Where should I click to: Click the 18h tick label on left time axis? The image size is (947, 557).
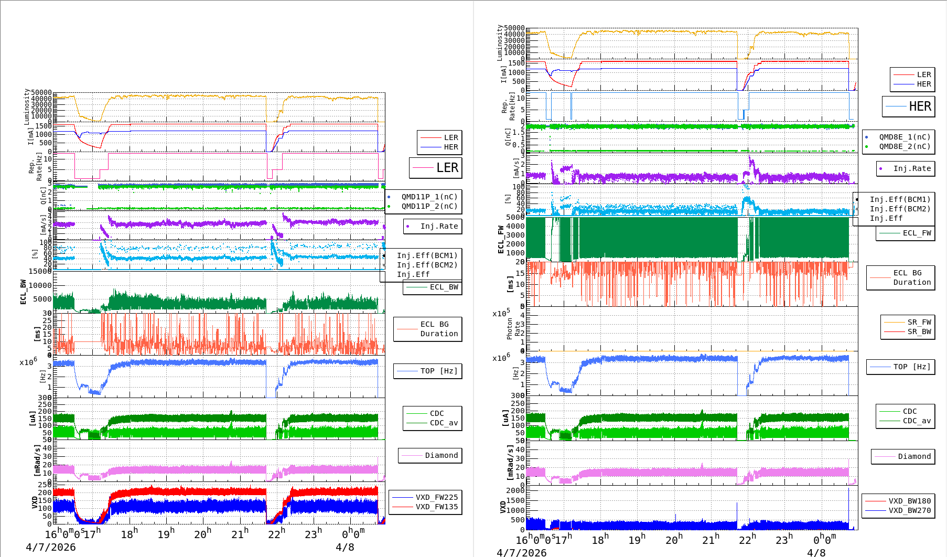click(x=129, y=534)
